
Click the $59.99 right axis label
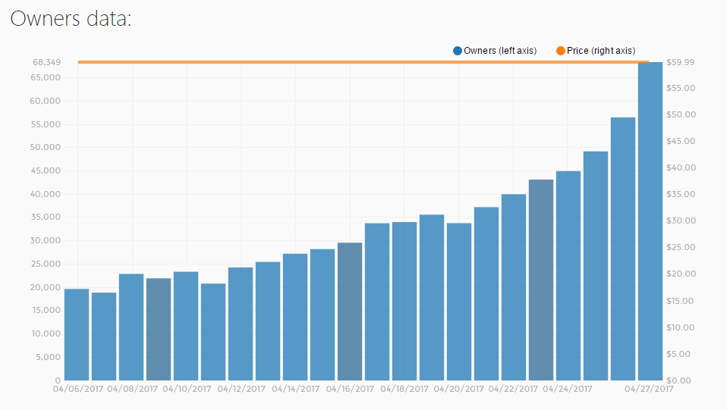click(x=680, y=63)
